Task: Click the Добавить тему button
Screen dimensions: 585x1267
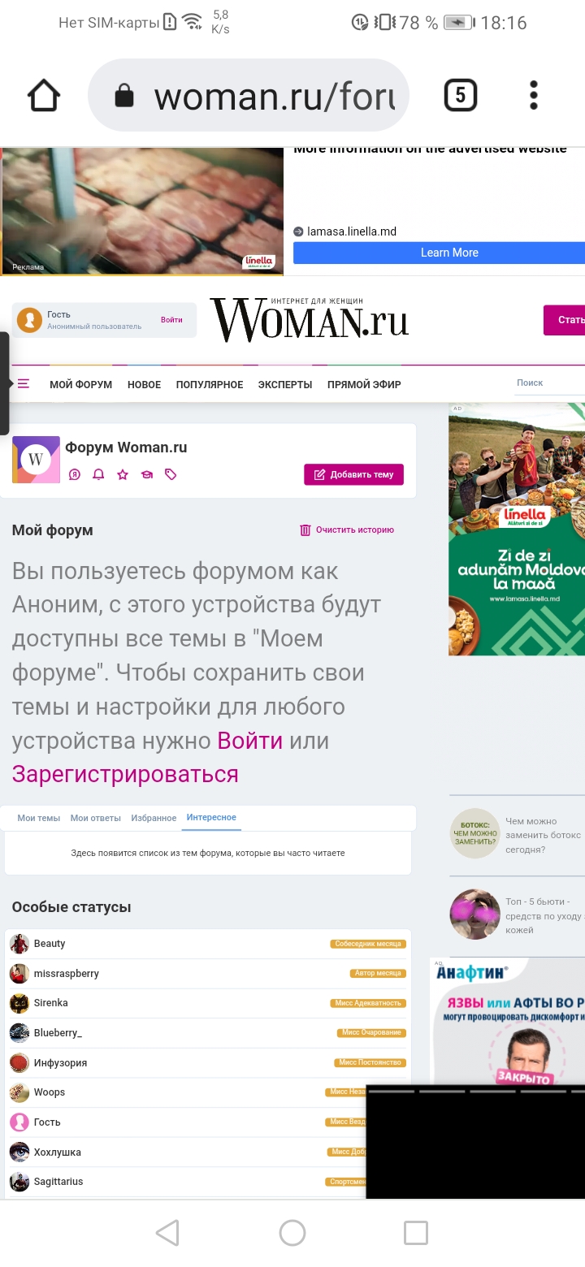Action: [x=353, y=474]
